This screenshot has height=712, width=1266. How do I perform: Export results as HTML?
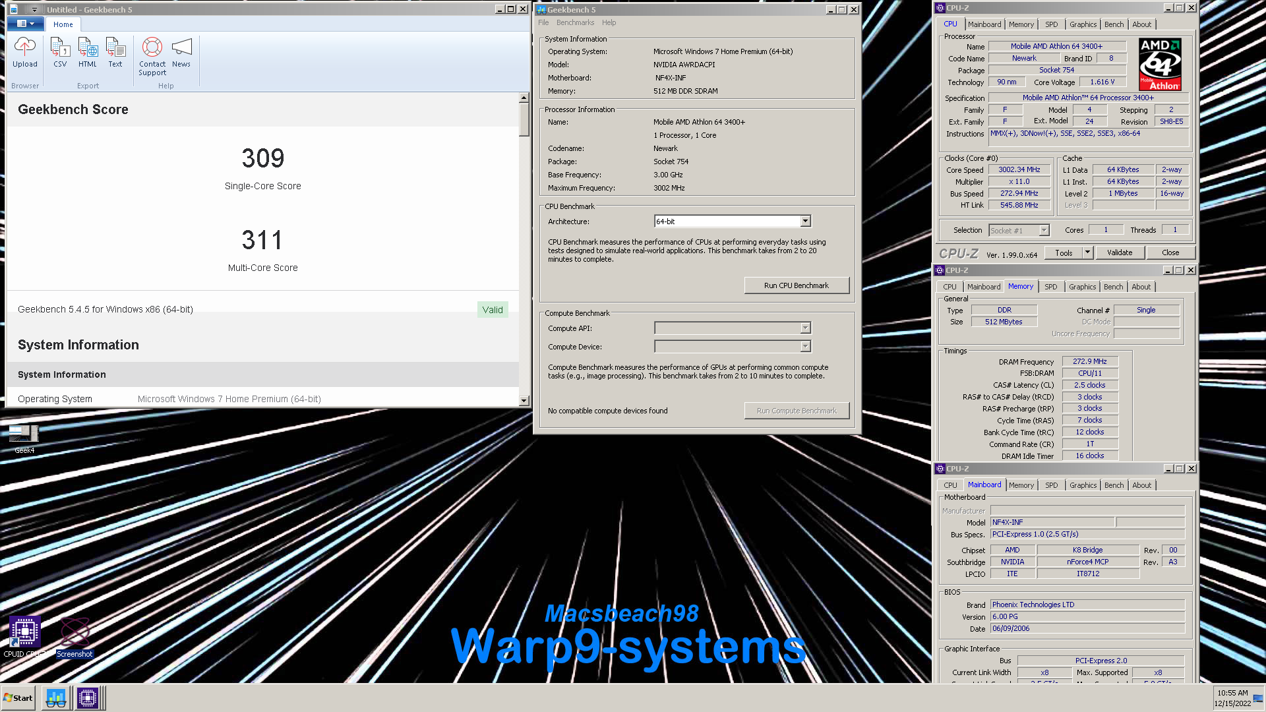pyautogui.click(x=88, y=53)
